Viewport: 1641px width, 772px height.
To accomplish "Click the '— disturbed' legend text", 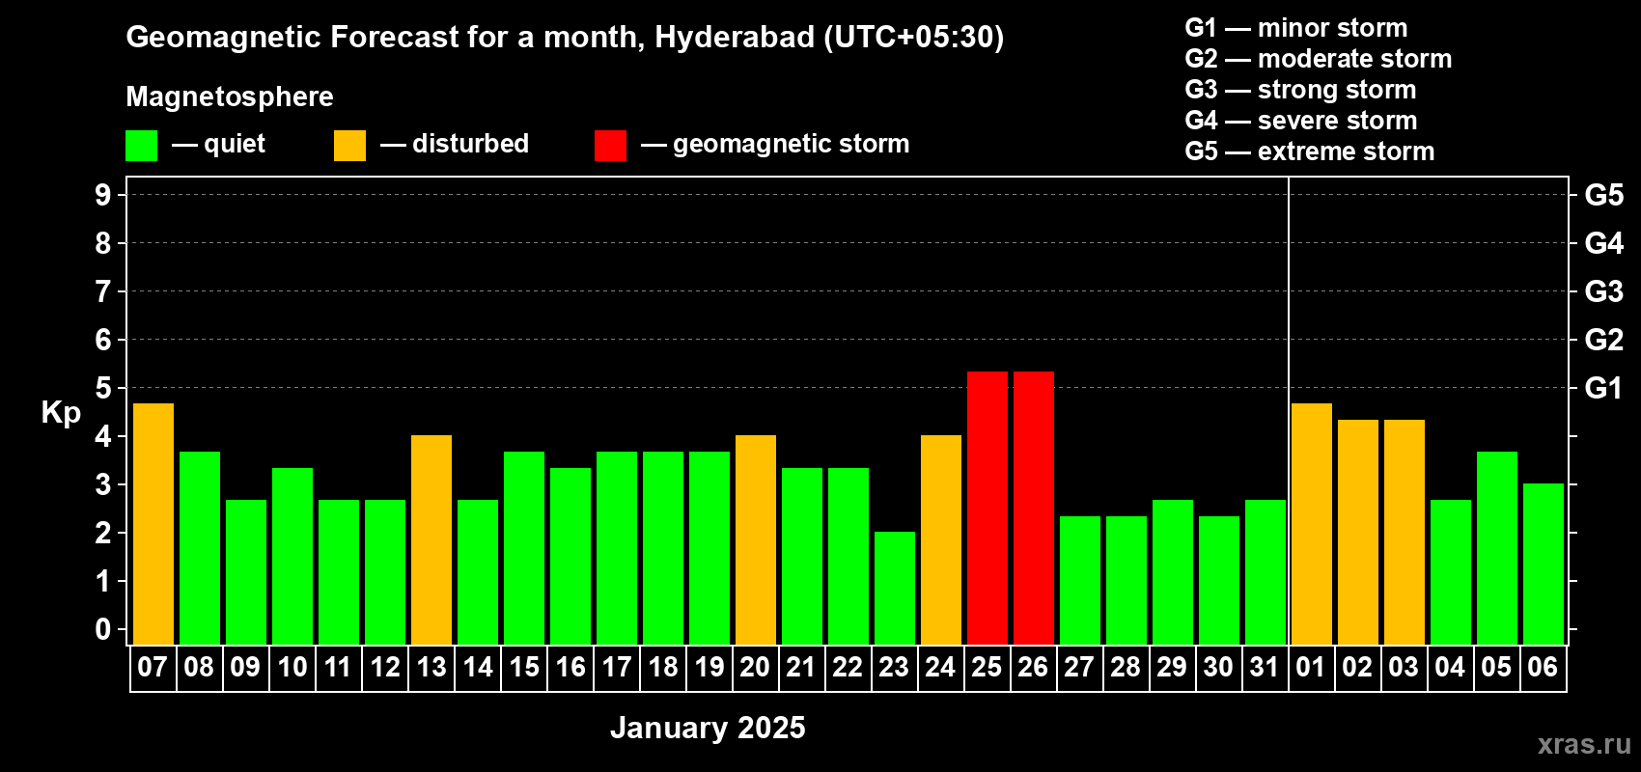I will 455,144.
